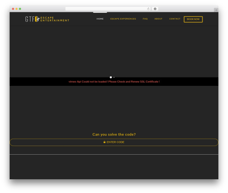228x193 pixels.
Task: Open the Contact menu item
Action: pyautogui.click(x=175, y=19)
